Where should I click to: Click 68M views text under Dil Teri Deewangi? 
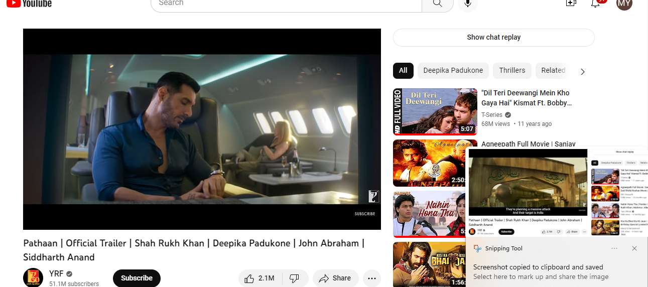pos(495,124)
